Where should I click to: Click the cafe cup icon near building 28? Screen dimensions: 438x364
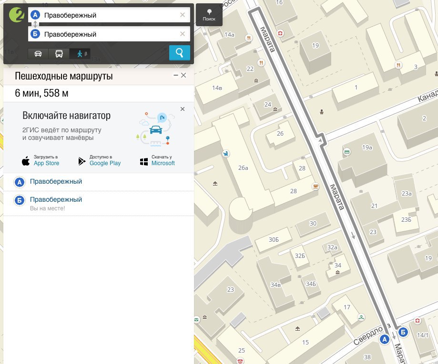click(x=316, y=186)
